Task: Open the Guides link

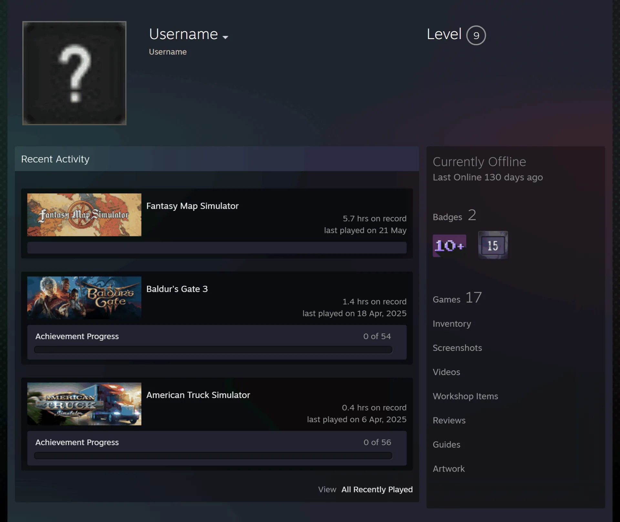Action: coord(446,445)
